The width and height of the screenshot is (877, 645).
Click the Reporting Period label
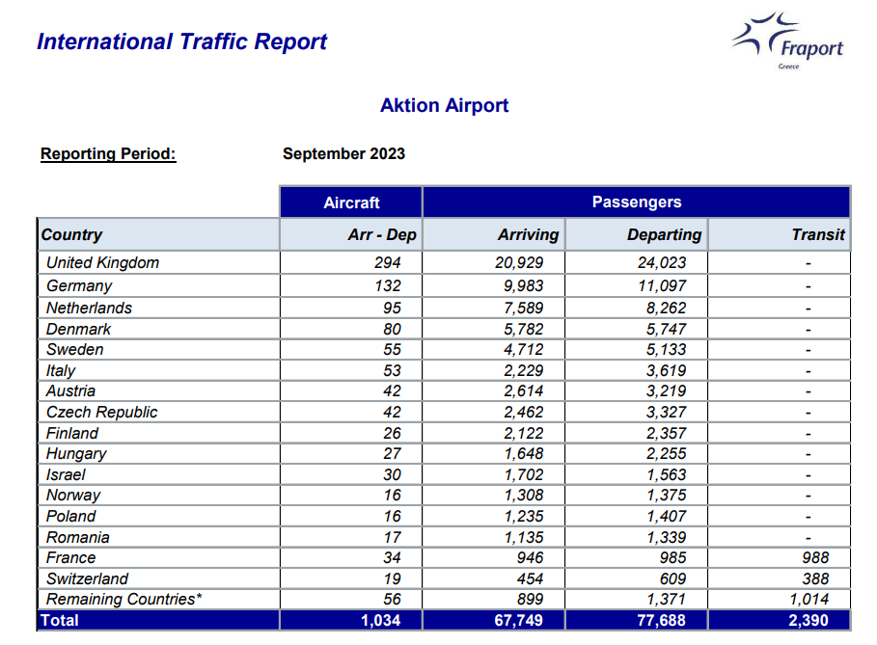coord(108,153)
